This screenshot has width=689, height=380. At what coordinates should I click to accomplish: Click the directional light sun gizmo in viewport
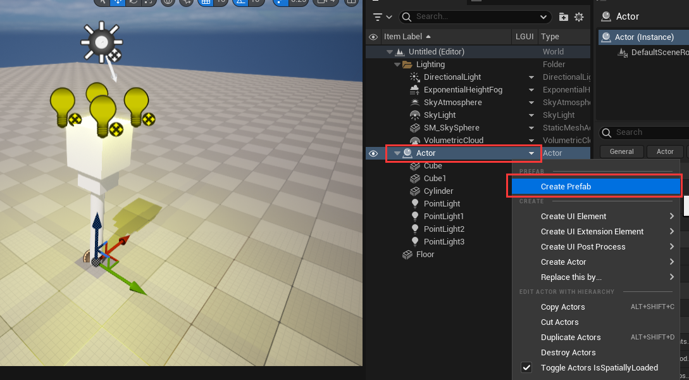coord(101,43)
